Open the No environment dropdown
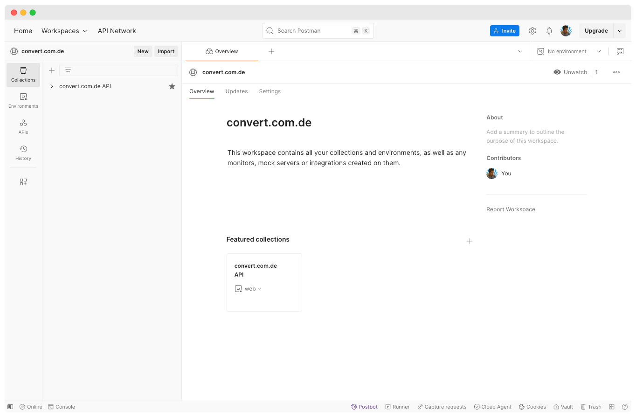 pyautogui.click(x=569, y=51)
